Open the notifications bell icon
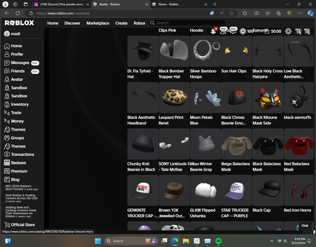 tap(214, 31)
